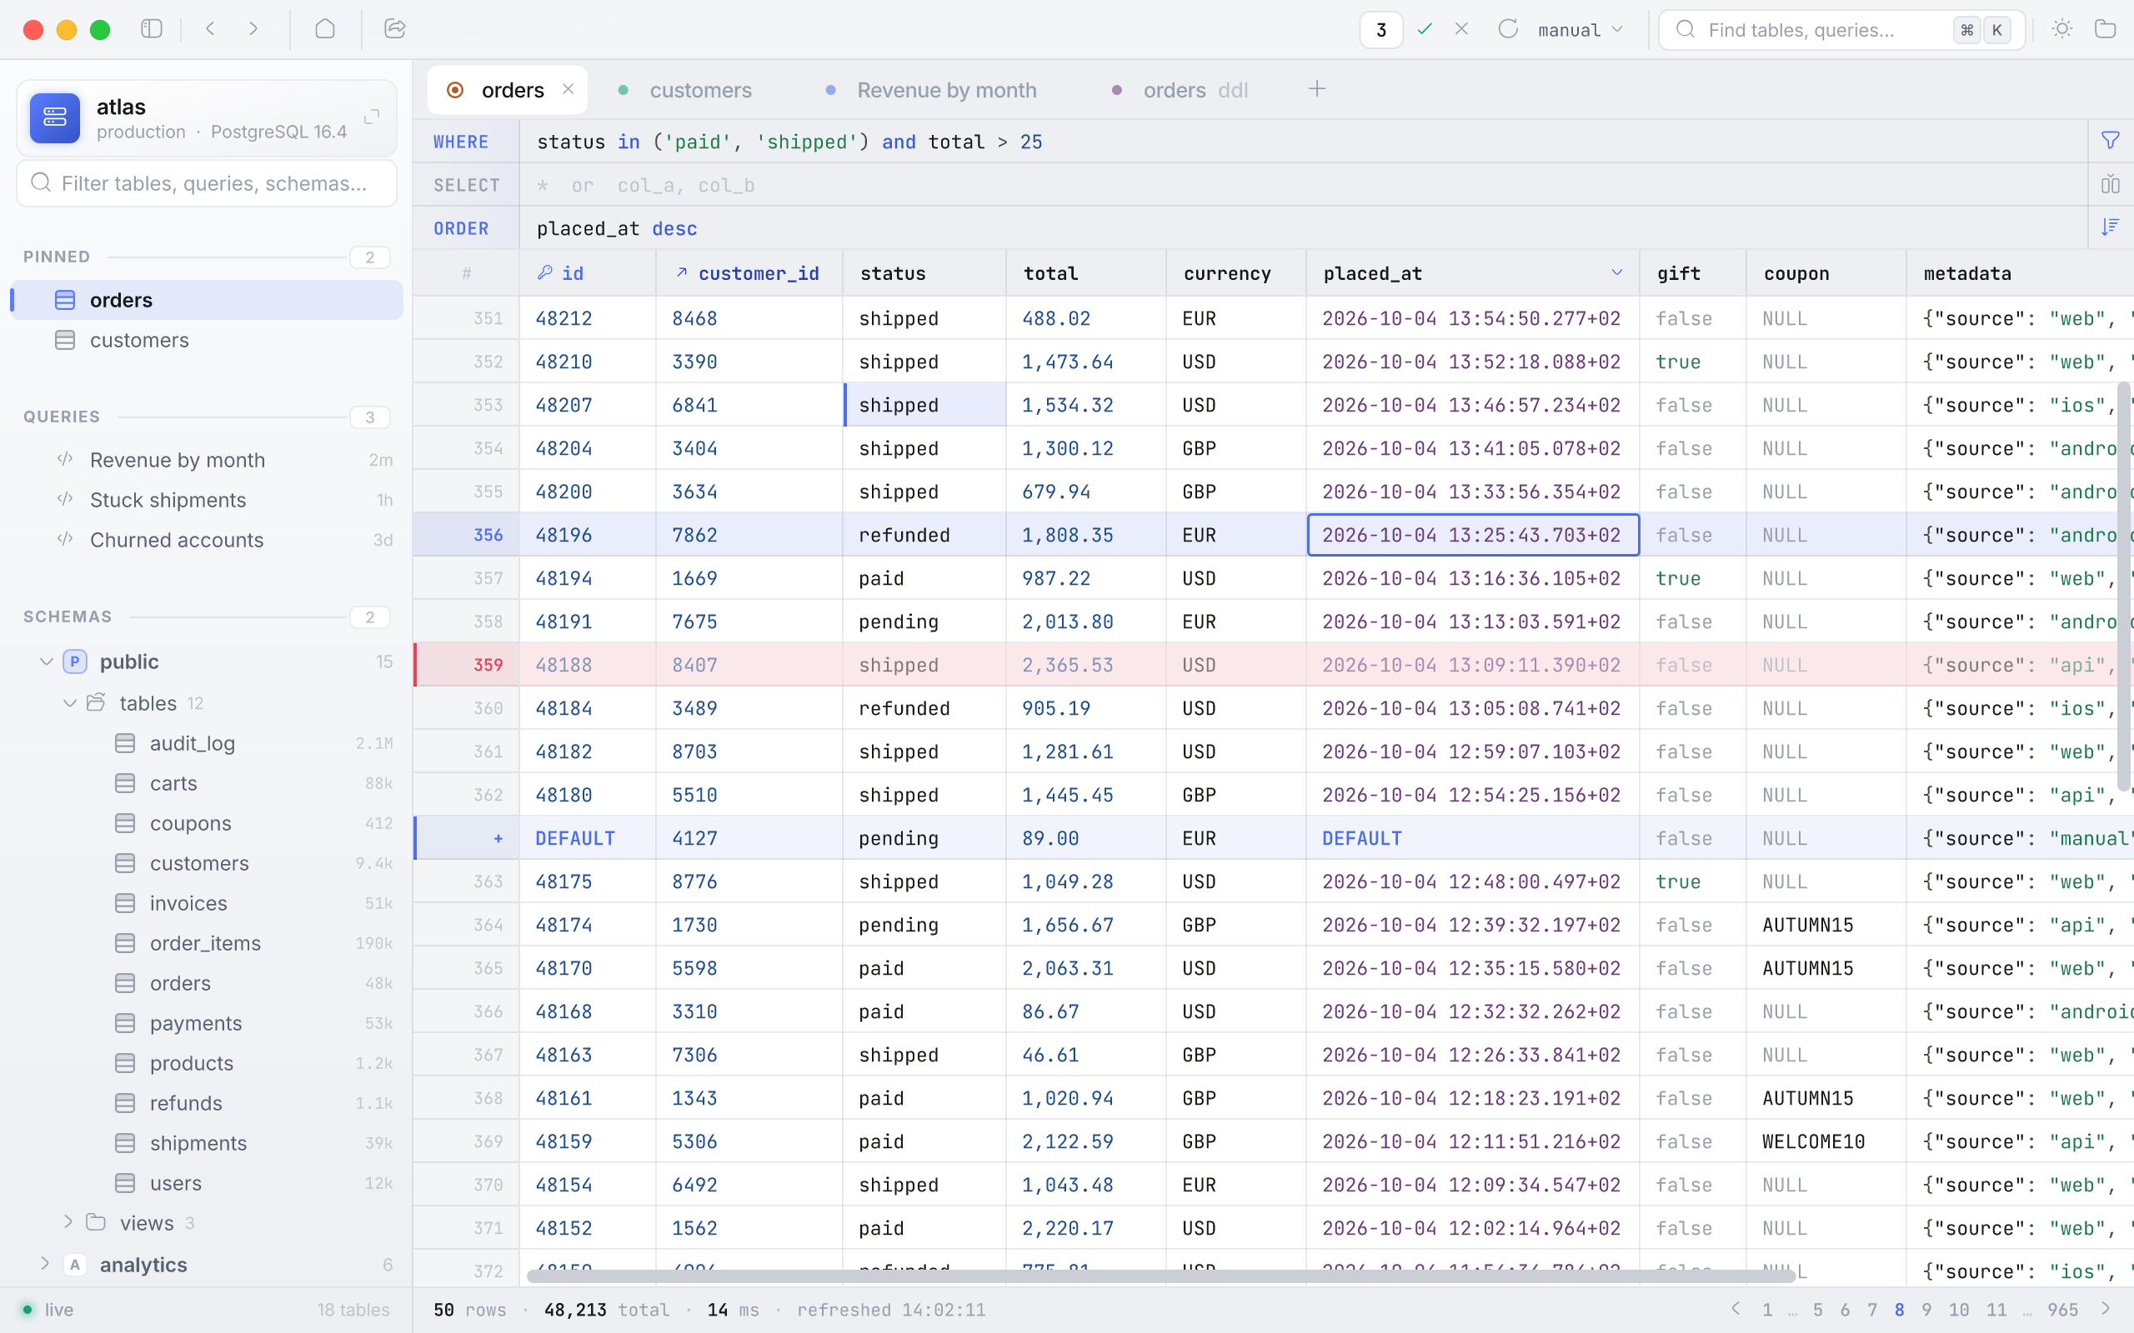Collapse the tables folder

[x=69, y=703]
